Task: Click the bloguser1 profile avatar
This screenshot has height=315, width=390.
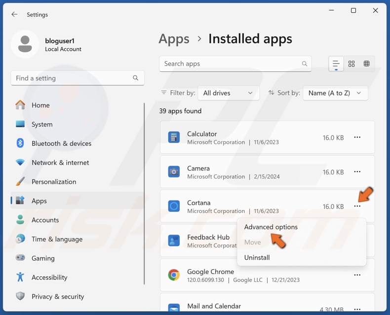Action: tap(25, 44)
